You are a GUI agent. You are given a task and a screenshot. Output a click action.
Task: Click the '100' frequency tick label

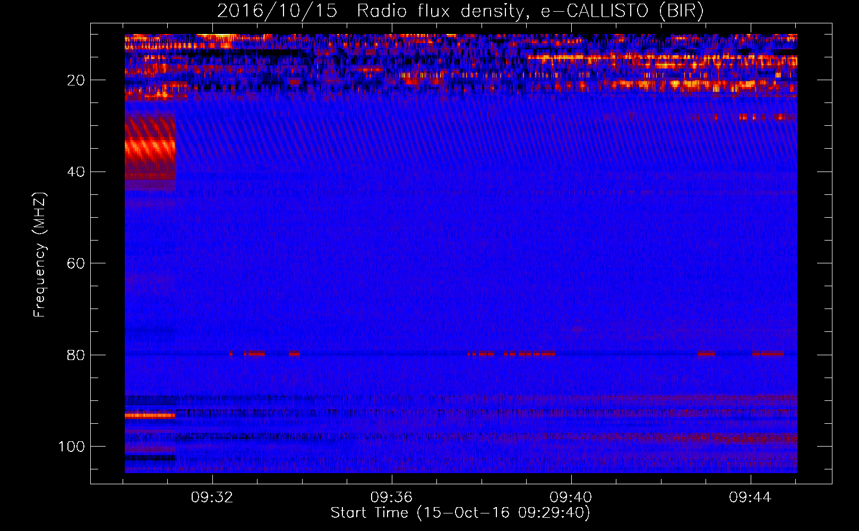[71, 447]
